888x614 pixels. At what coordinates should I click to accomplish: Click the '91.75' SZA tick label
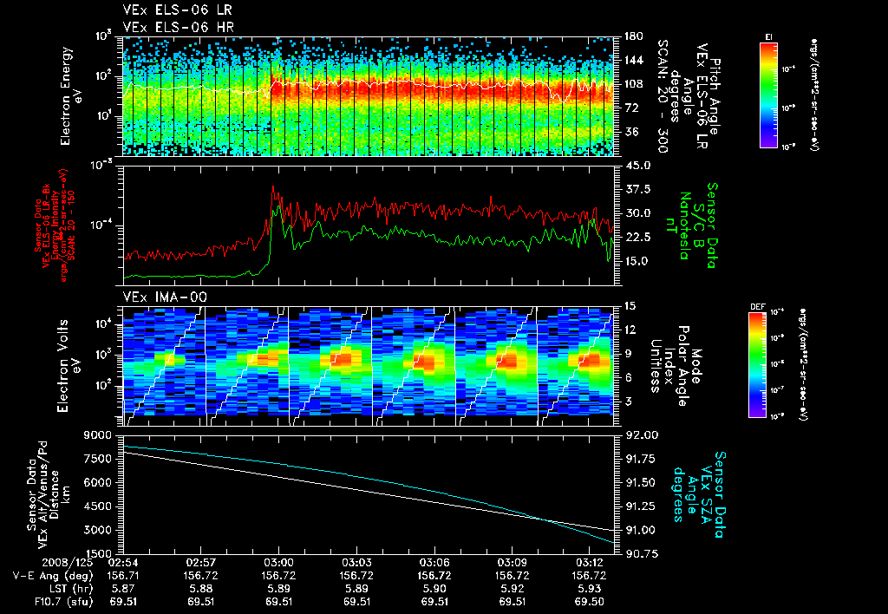641,460
